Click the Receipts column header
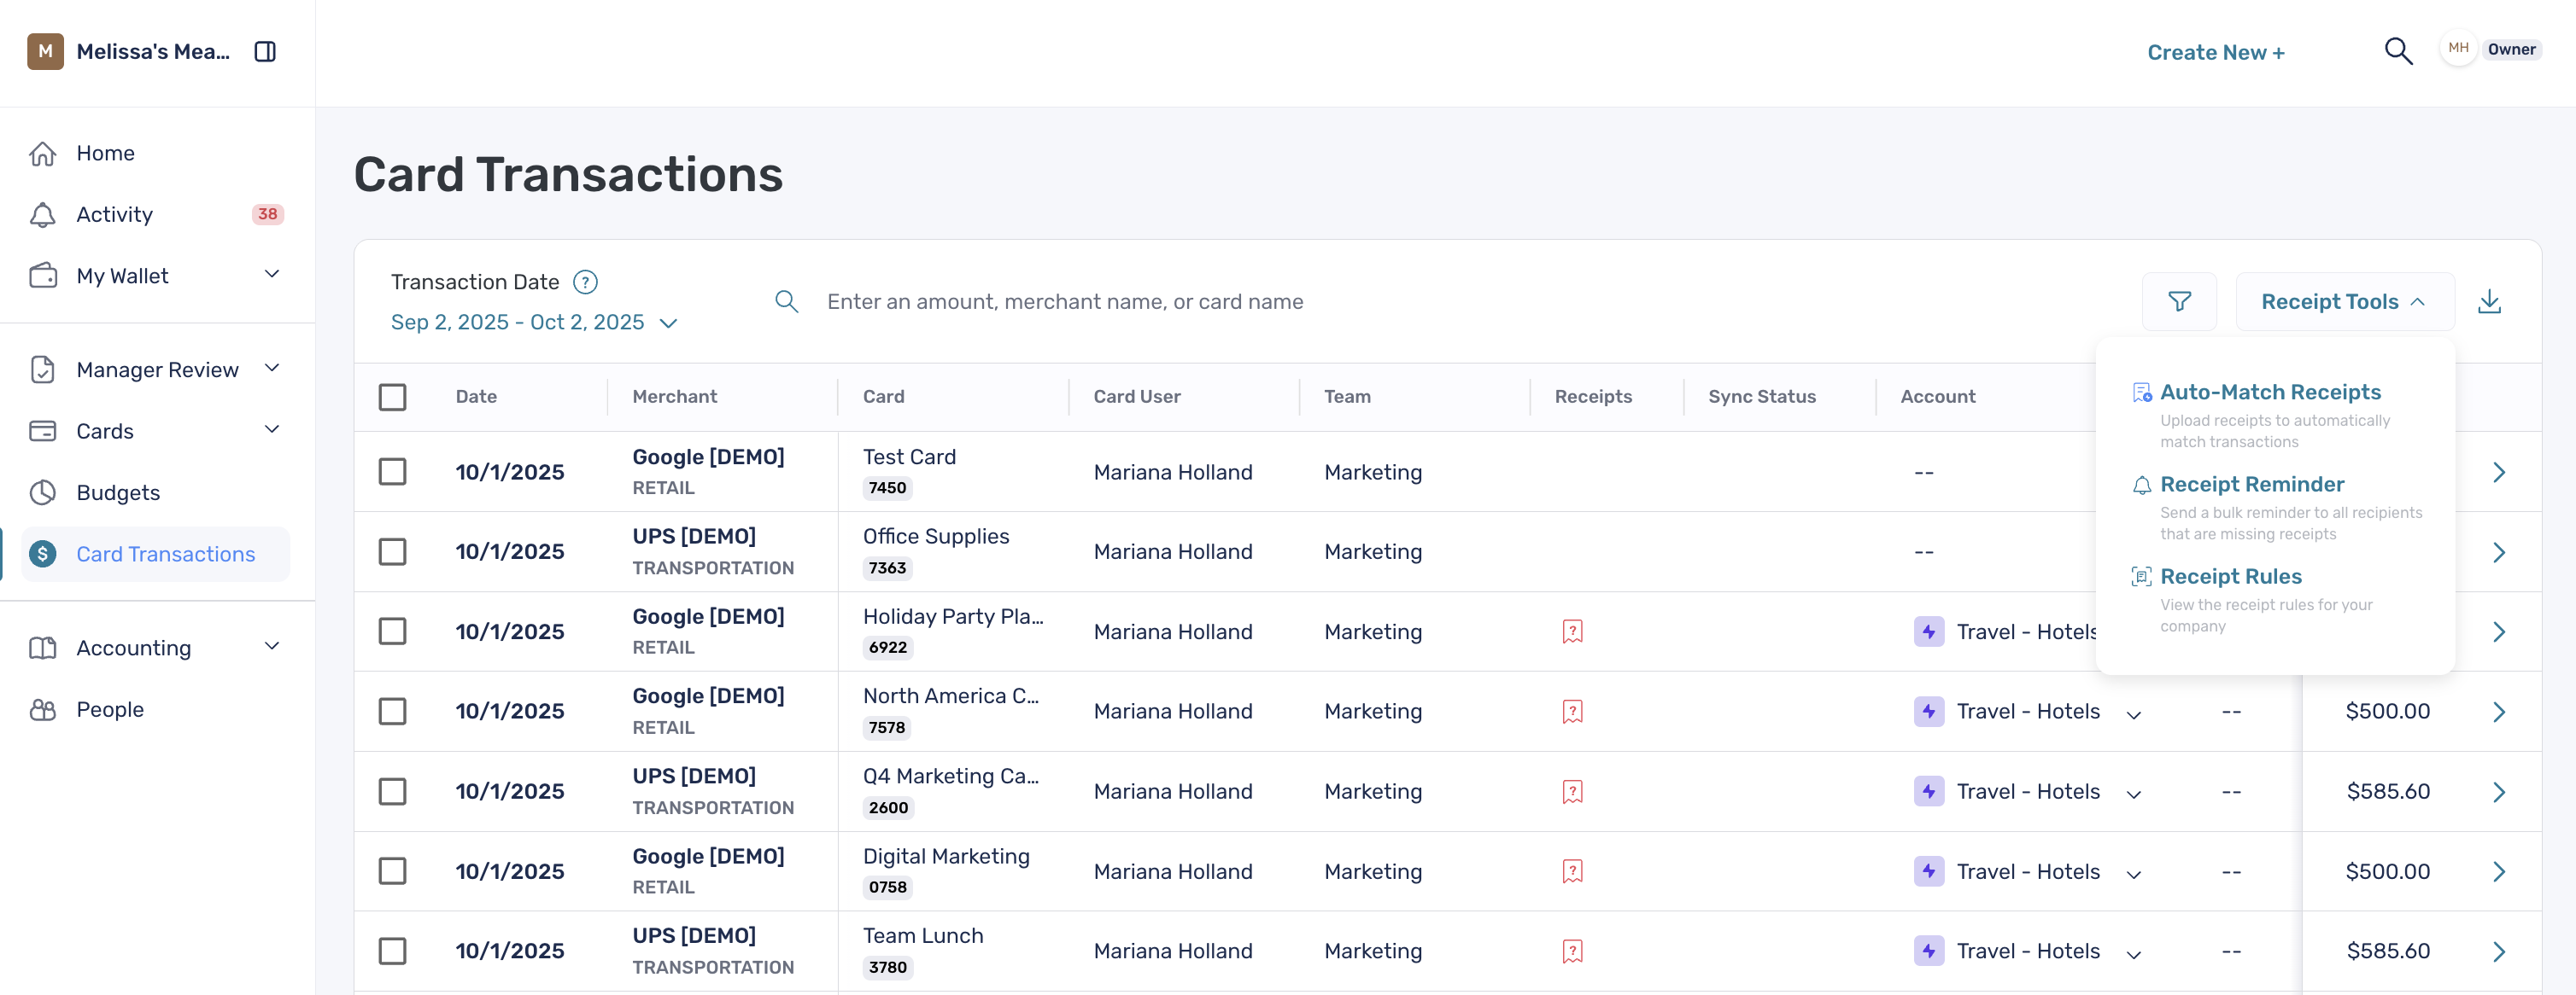 pyautogui.click(x=1593, y=397)
